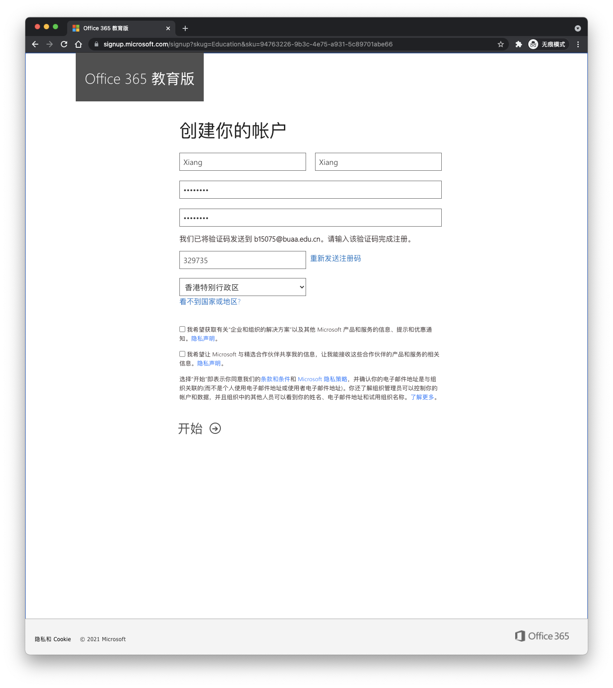Click the circled arrow beside 开始

(x=215, y=428)
